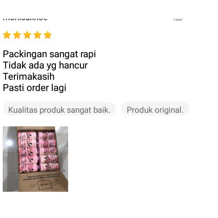Click the 'Terimakasih' review line
The height and width of the screenshot is (218, 218).
[x=29, y=76]
